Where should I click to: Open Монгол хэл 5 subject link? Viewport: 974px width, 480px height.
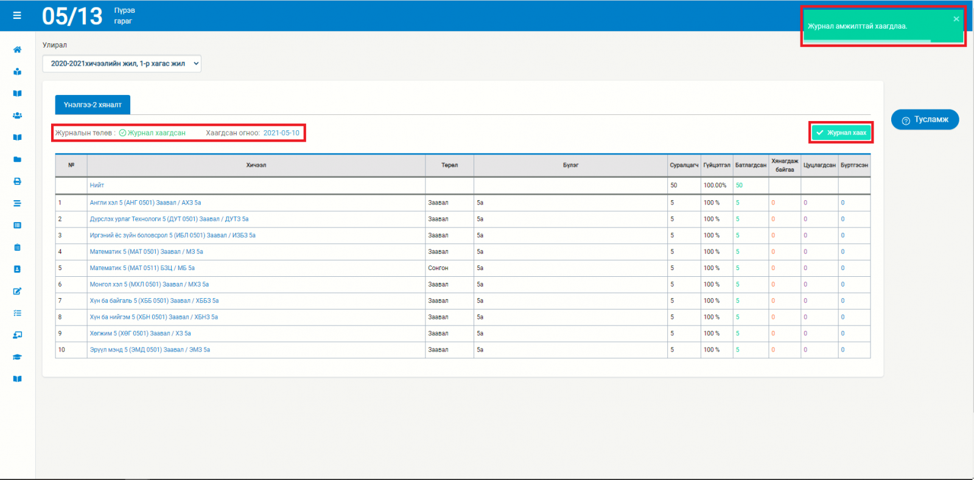click(149, 285)
